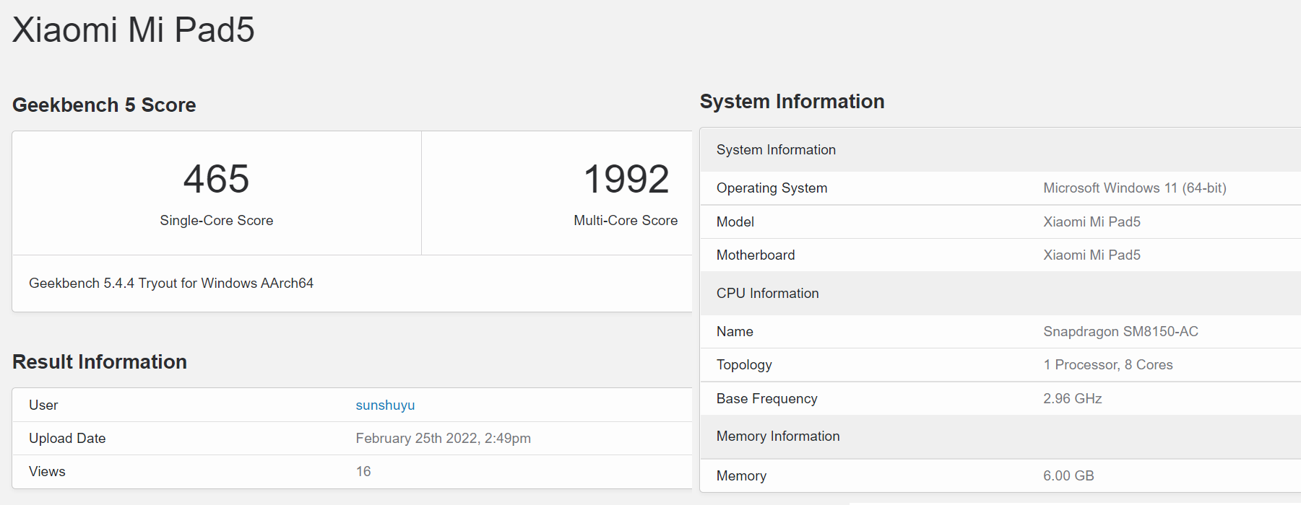Viewport: 1301px width, 505px height.
Task: Click the CPU Information section header
Action: pyautogui.click(x=767, y=294)
